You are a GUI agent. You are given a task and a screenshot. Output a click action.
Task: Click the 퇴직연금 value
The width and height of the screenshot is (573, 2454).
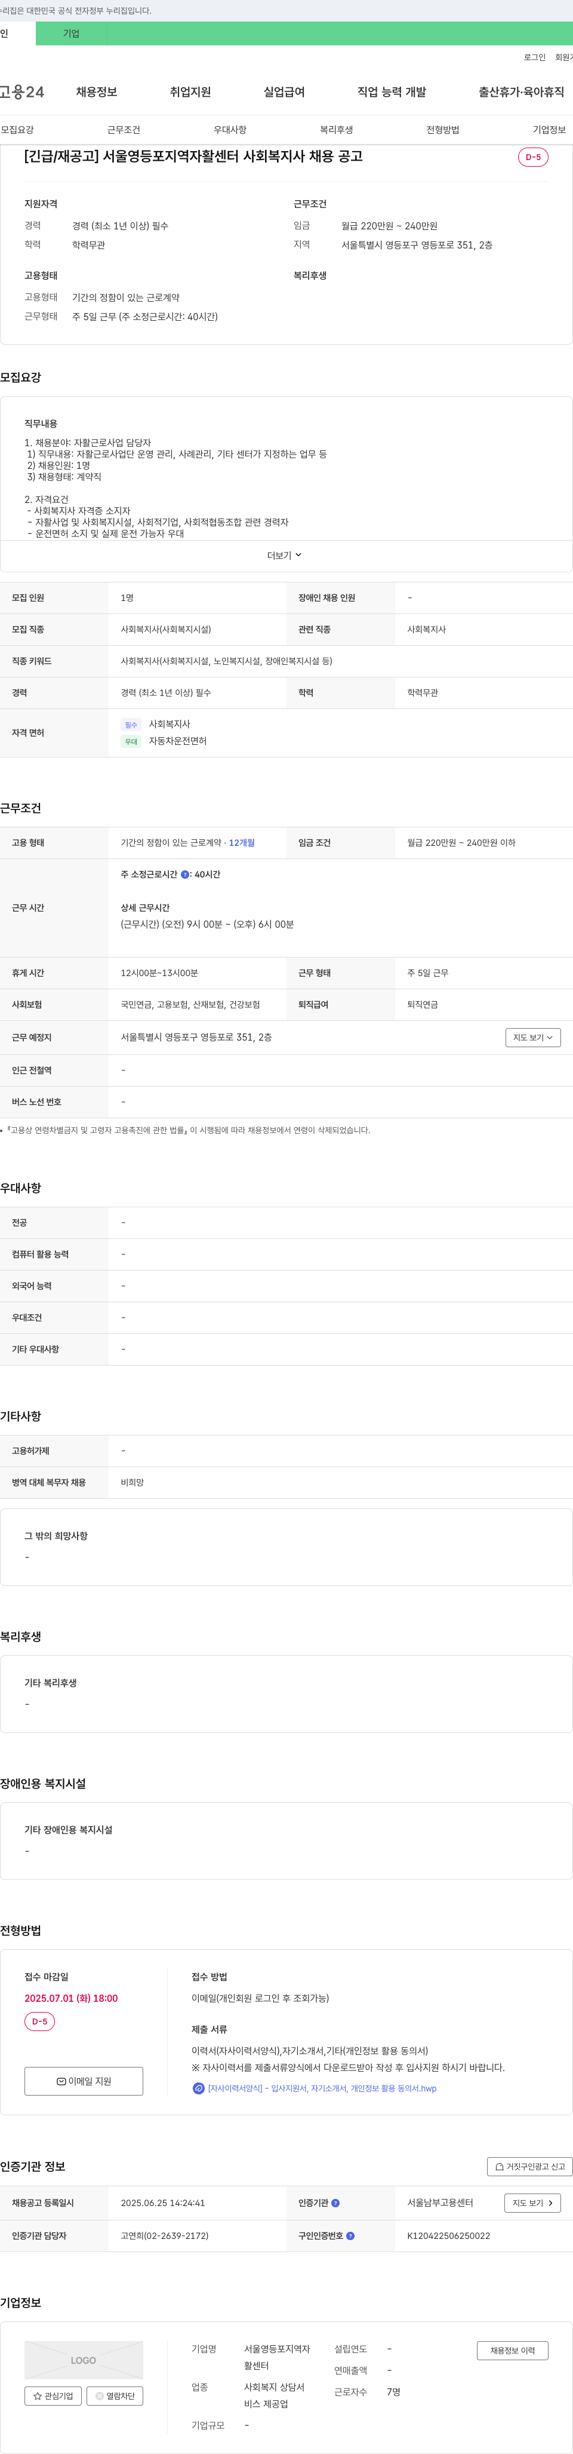click(423, 1005)
